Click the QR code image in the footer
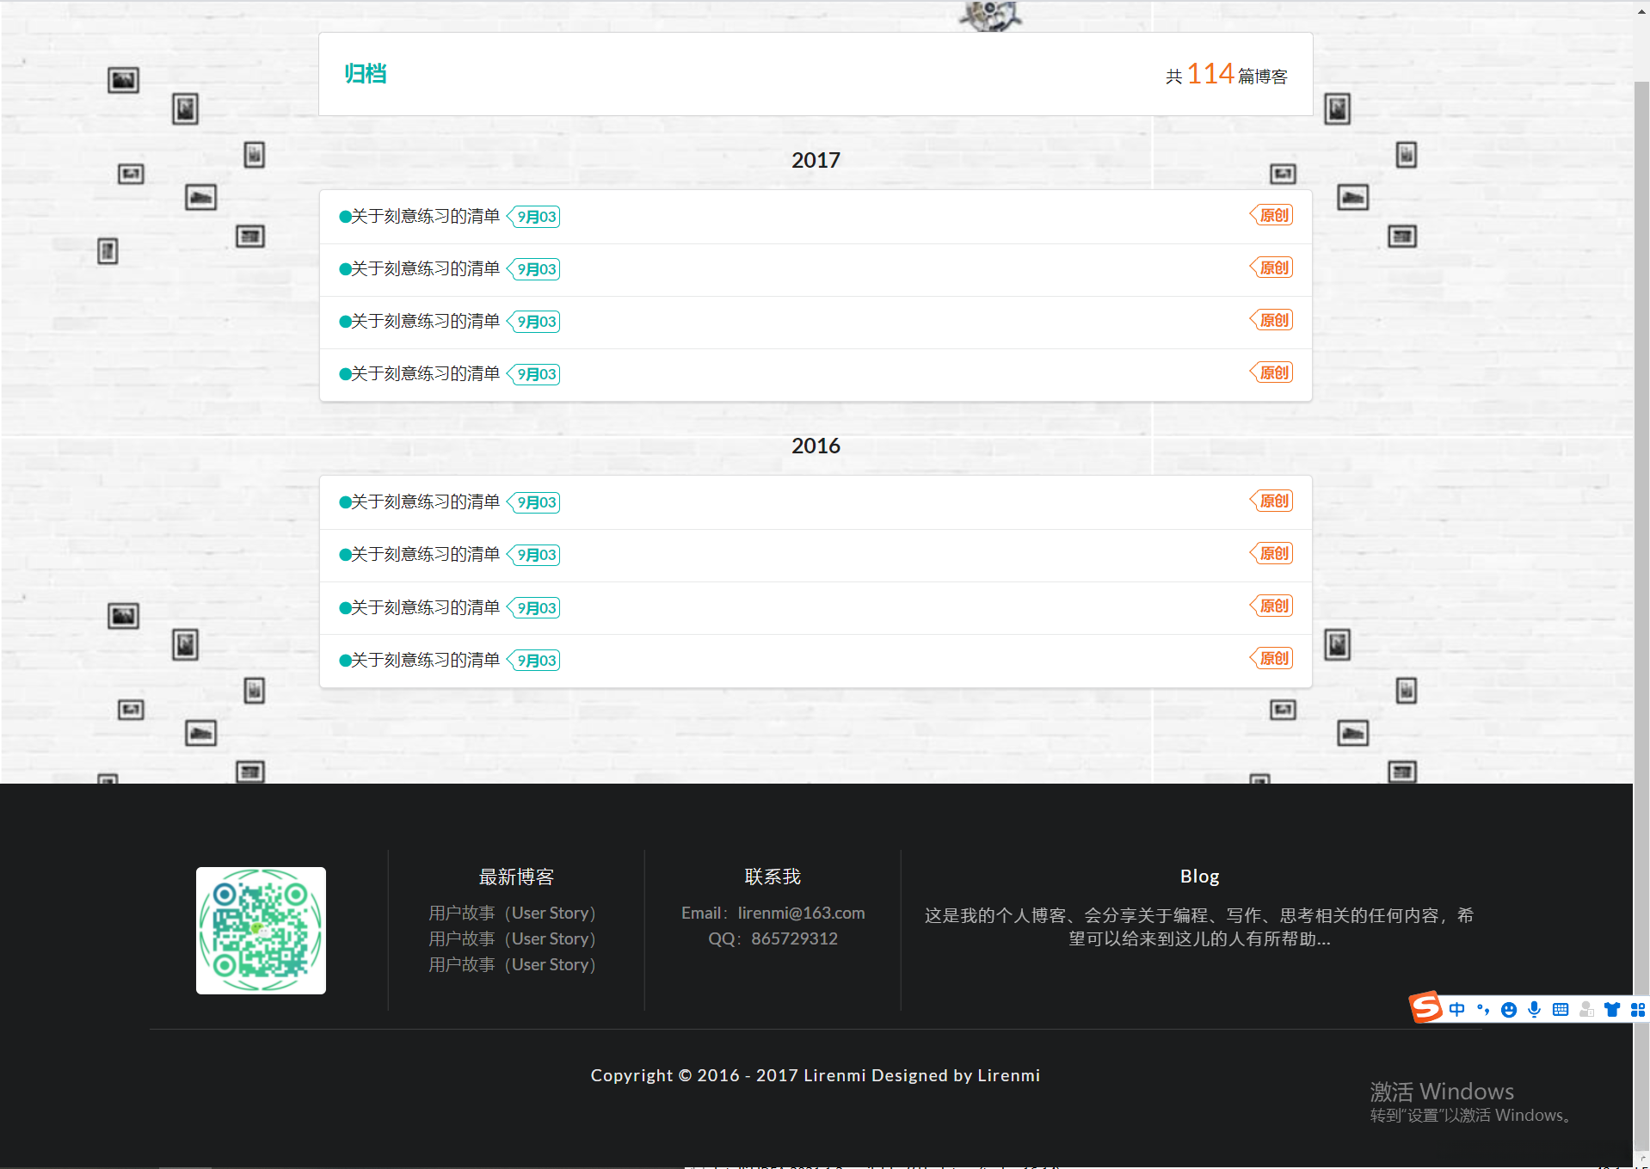 coord(261,931)
